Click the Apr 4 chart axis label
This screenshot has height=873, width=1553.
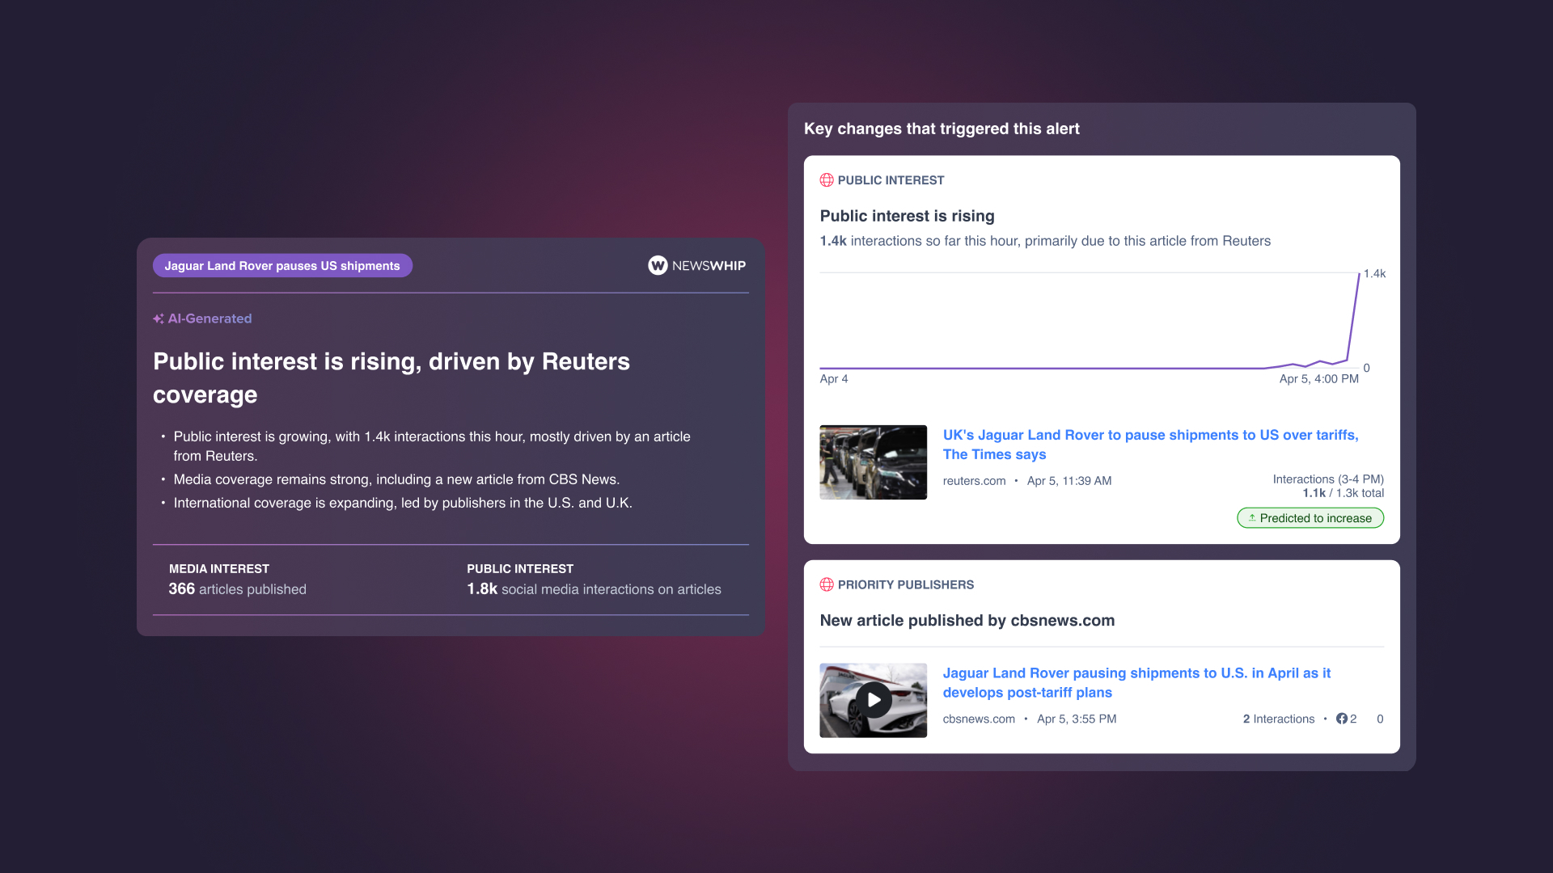tap(834, 379)
